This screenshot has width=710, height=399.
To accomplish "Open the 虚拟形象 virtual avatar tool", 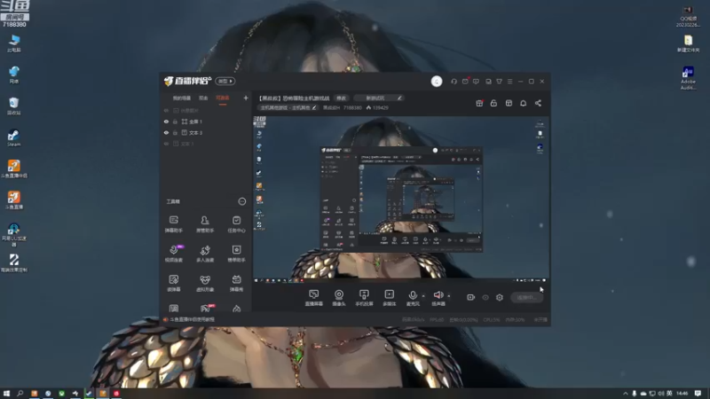I will click(205, 283).
